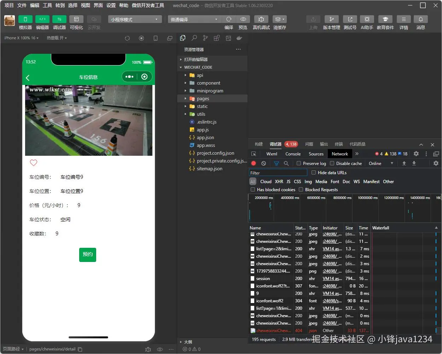The height and width of the screenshot is (354, 442).
Task: Check the Hide data URLs checkbox
Action: tap(314, 173)
